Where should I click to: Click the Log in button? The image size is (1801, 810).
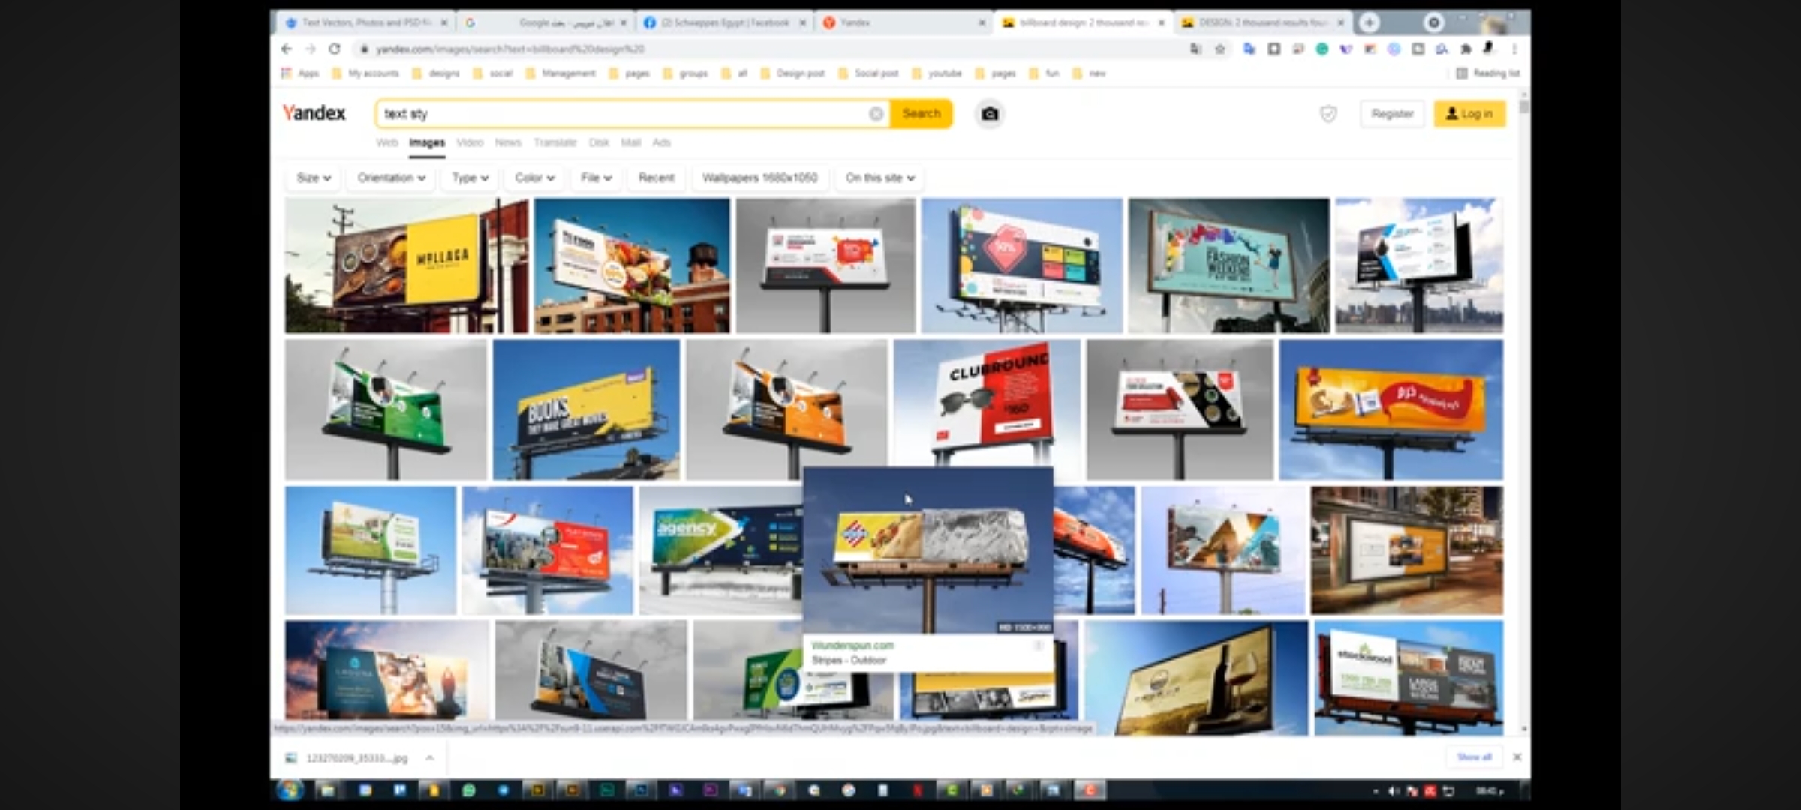tap(1469, 114)
